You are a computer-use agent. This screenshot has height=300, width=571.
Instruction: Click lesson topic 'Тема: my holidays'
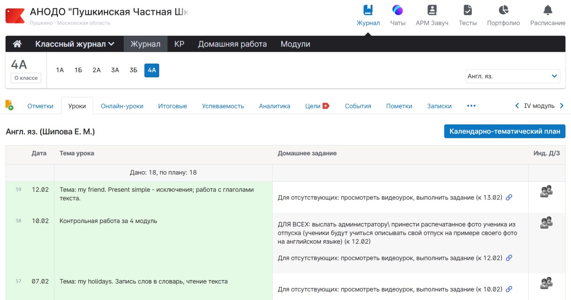coord(143,281)
